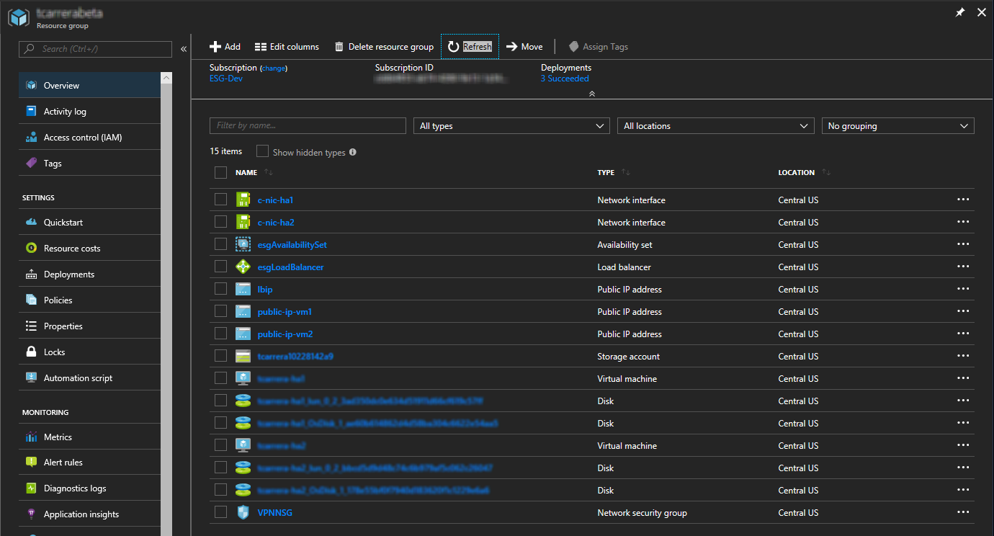Click the Alert rules icon
994x536 pixels.
point(31,463)
